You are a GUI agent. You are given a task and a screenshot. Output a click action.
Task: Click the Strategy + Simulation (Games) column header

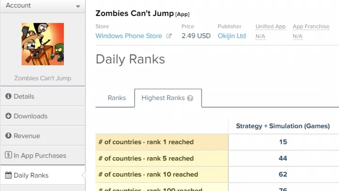(x=283, y=126)
